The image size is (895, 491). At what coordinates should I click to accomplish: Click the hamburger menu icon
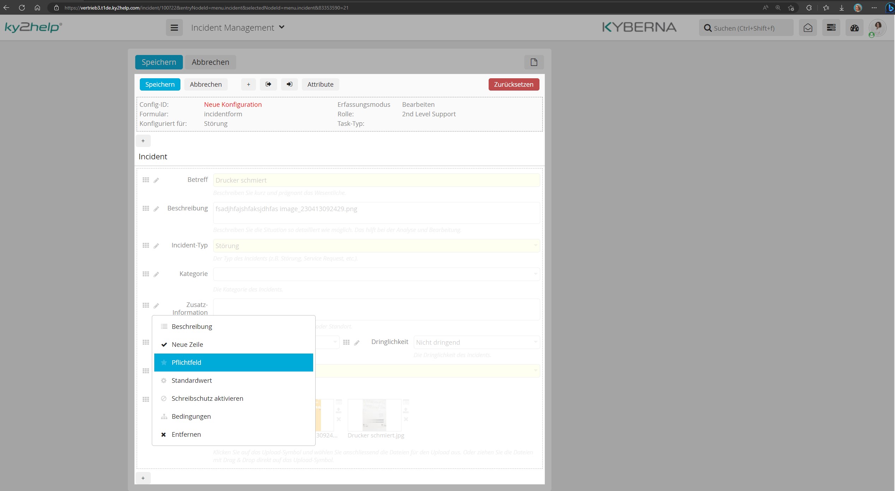(174, 27)
